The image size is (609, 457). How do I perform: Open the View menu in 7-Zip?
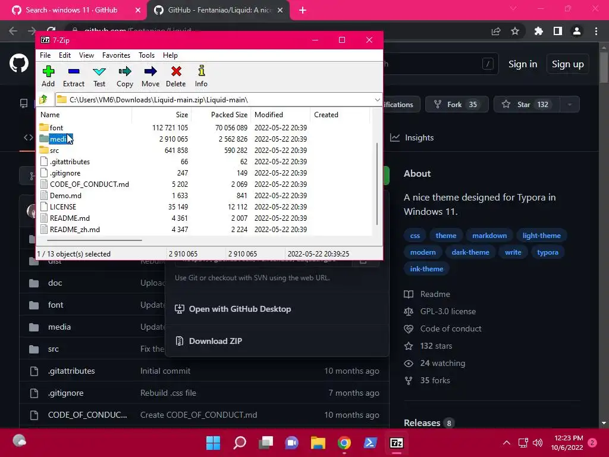coord(86,55)
